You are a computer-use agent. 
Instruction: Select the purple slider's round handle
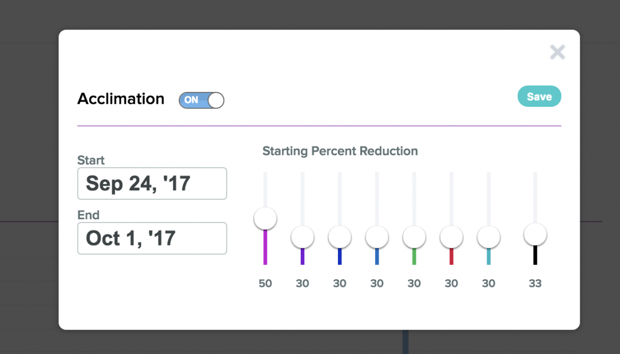[x=302, y=237]
